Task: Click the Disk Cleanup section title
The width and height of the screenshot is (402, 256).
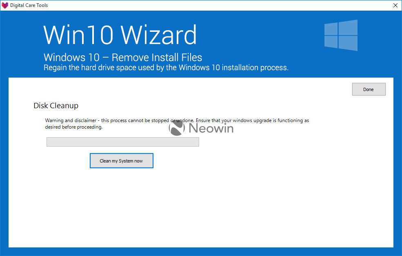Action: 56,105
